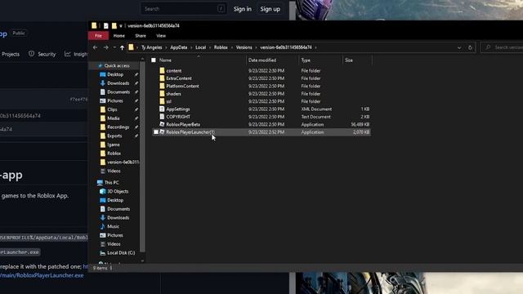This screenshot has height=294, width=523.
Task: Click the Quick access tree item
Action: 116,65
